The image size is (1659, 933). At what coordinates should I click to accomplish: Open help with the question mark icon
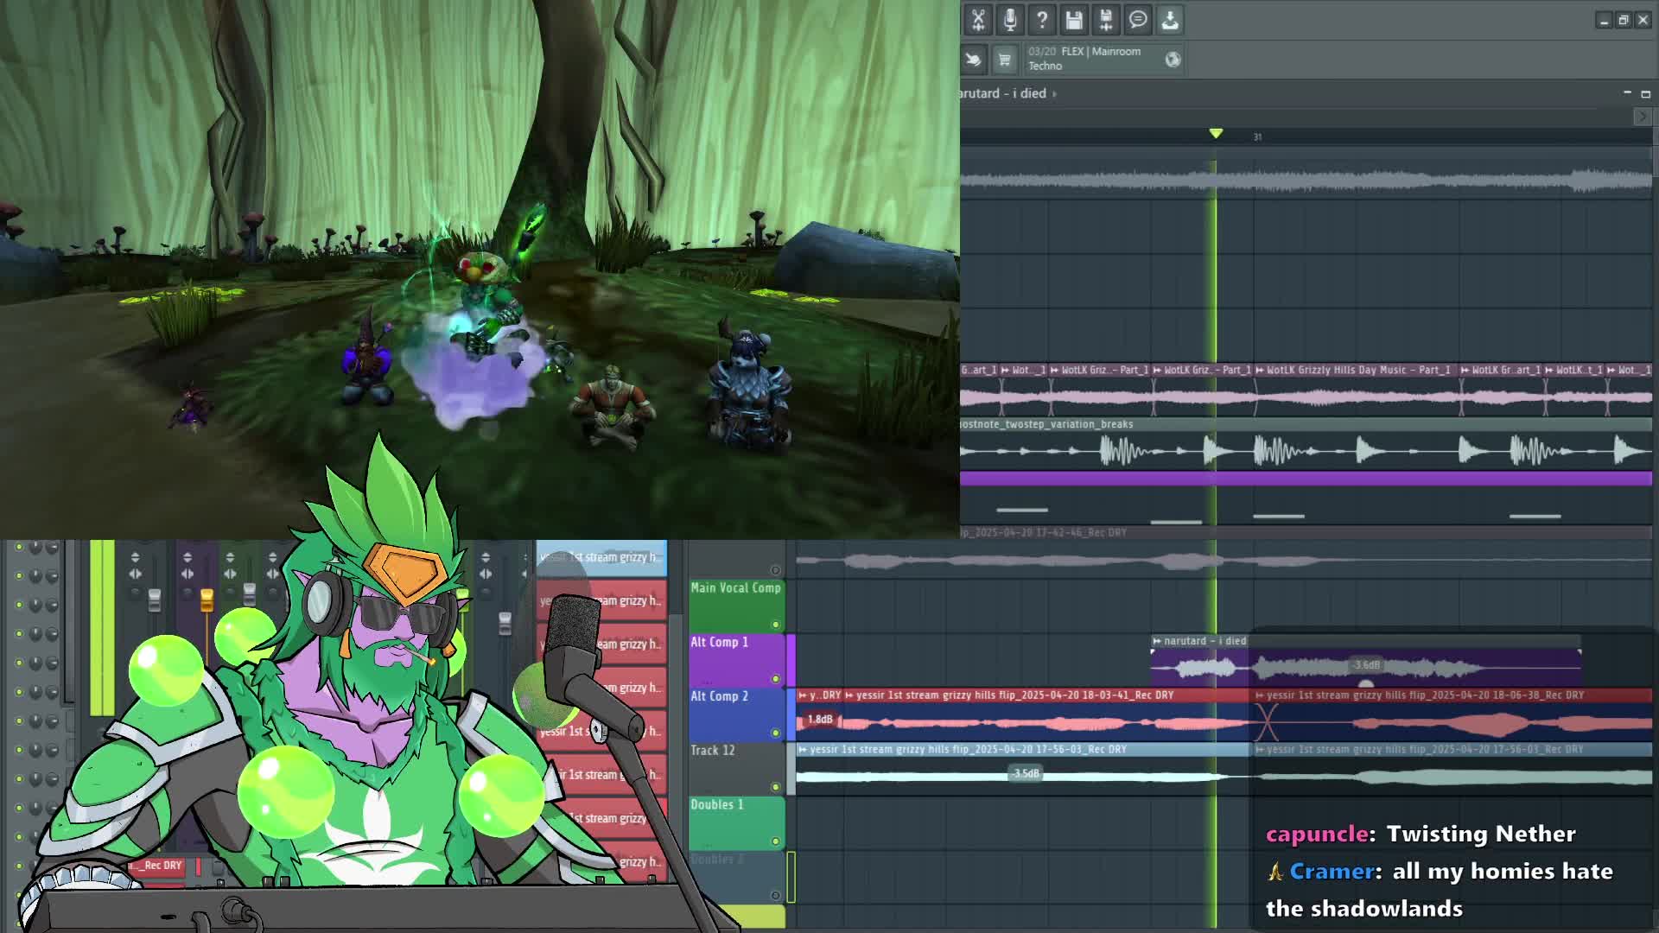point(1041,19)
